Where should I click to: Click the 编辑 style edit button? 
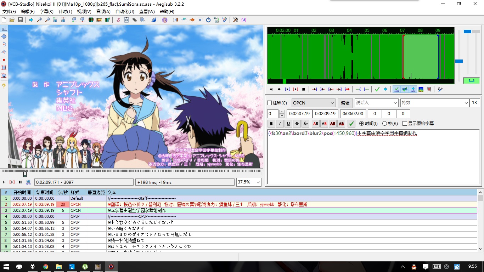[x=345, y=103]
